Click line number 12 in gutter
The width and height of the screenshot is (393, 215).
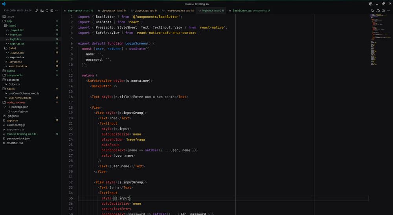point(71,75)
